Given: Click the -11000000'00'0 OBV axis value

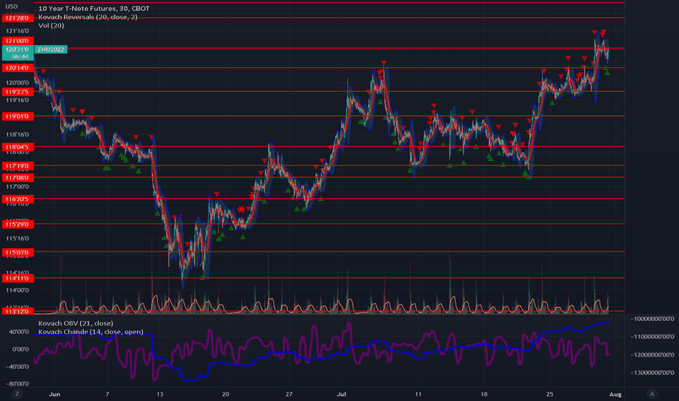Looking at the screenshot, I should [x=653, y=336].
